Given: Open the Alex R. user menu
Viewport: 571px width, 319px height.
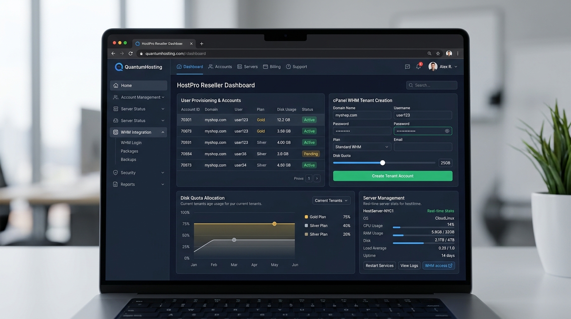Looking at the screenshot, I should click(x=443, y=66).
